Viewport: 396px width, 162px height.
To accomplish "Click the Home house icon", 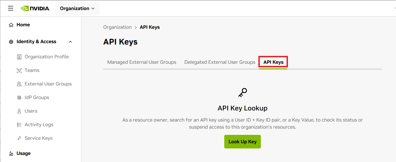I will [x=11, y=25].
